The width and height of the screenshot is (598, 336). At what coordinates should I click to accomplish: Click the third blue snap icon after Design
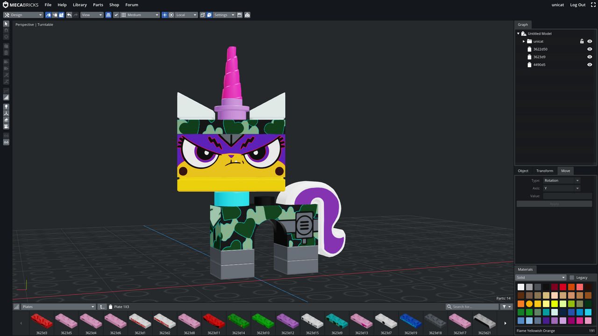tap(61, 15)
